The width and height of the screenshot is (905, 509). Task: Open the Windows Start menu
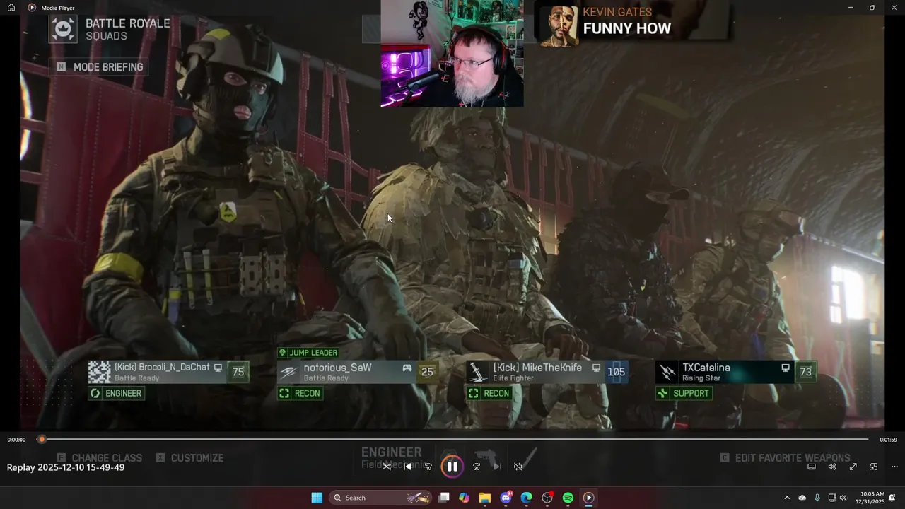317,498
